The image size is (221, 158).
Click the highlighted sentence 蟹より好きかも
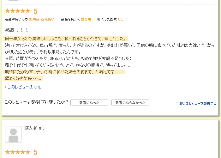click(x=23, y=78)
